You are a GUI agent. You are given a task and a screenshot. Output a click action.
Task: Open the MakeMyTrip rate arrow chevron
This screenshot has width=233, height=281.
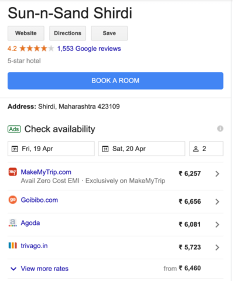click(217, 174)
